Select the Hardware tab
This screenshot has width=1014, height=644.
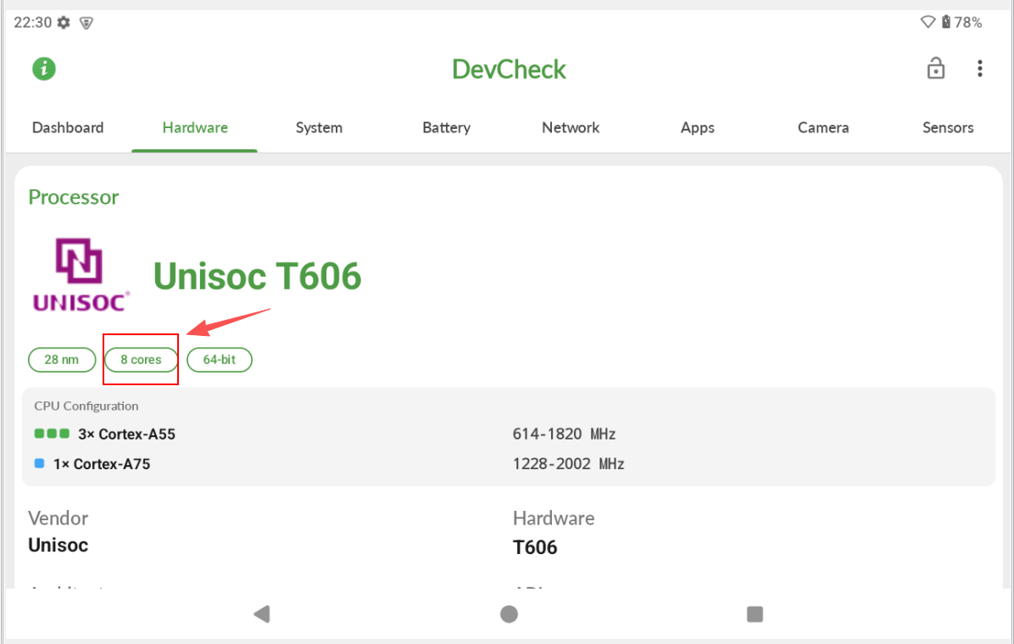195,127
